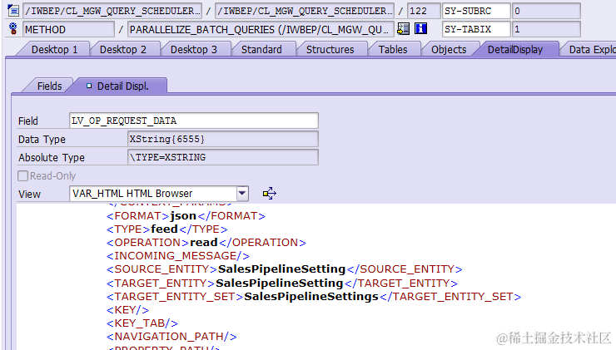Click the empty KEY XML tag
This screenshot has height=350, width=616.
(x=127, y=310)
